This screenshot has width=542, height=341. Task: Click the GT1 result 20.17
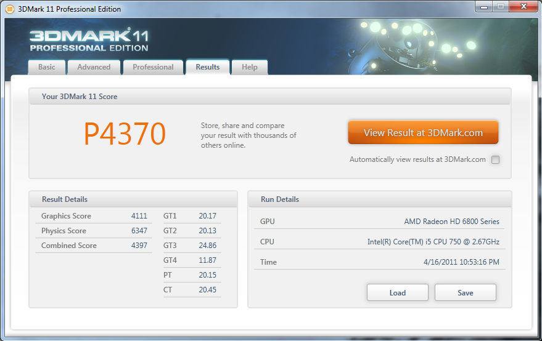pos(207,216)
